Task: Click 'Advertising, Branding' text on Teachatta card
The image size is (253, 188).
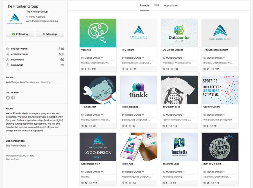Action: (172, 177)
